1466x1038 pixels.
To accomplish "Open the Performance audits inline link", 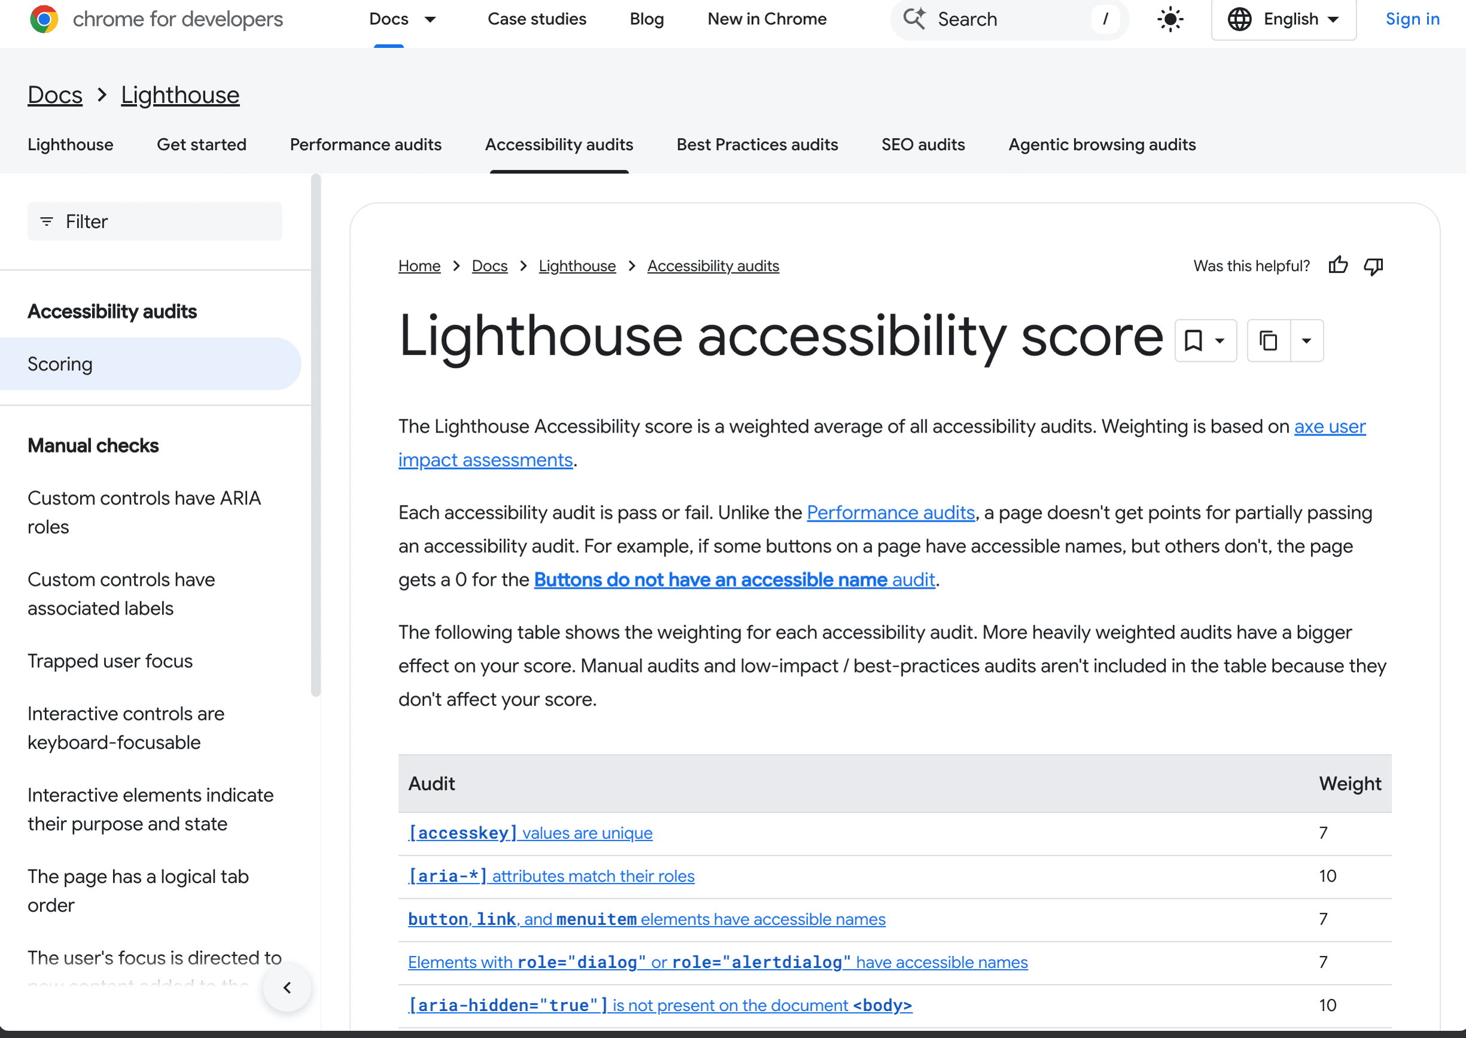I will [891, 513].
